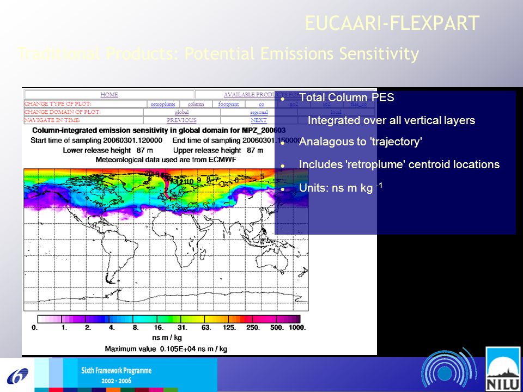This screenshot has width=523, height=392.
Task: Click the CHANGE TYPE OF PLOT label
Action: tap(58, 105)
